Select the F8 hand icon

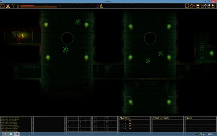[x=213, y=6]
